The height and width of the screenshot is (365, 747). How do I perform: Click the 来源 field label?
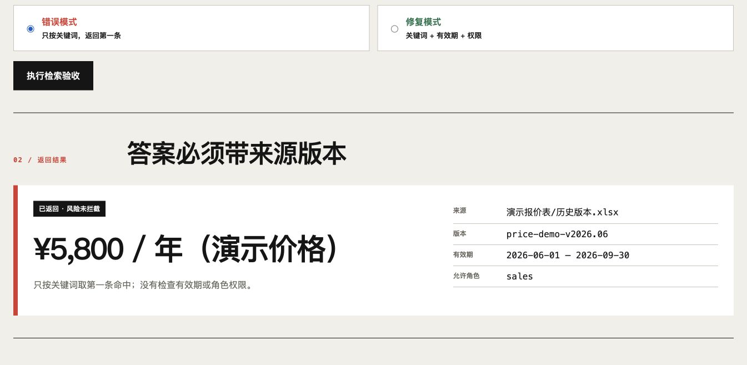(459, 211)
